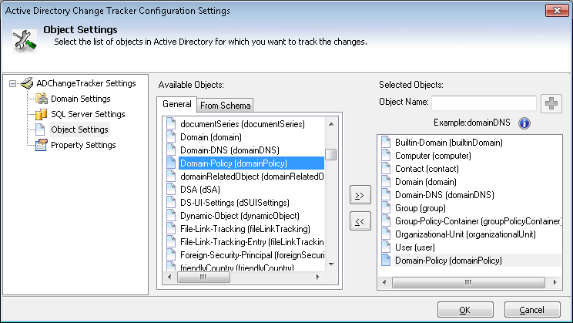Image resolution: width=573 pixels, height=323 pixels.
Task: Select DSA (dSA) in Available Objects
Action: coord(200,190)
